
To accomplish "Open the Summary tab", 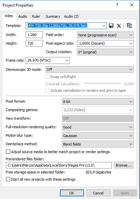I will (x=53, y=16).
